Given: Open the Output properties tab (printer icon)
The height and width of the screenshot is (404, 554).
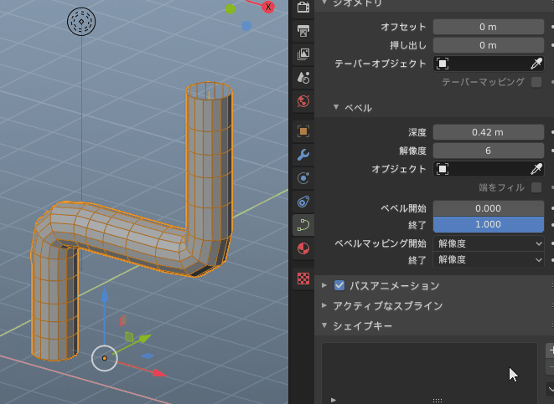Looking at the screenshot, I should [x=303, y=31].
